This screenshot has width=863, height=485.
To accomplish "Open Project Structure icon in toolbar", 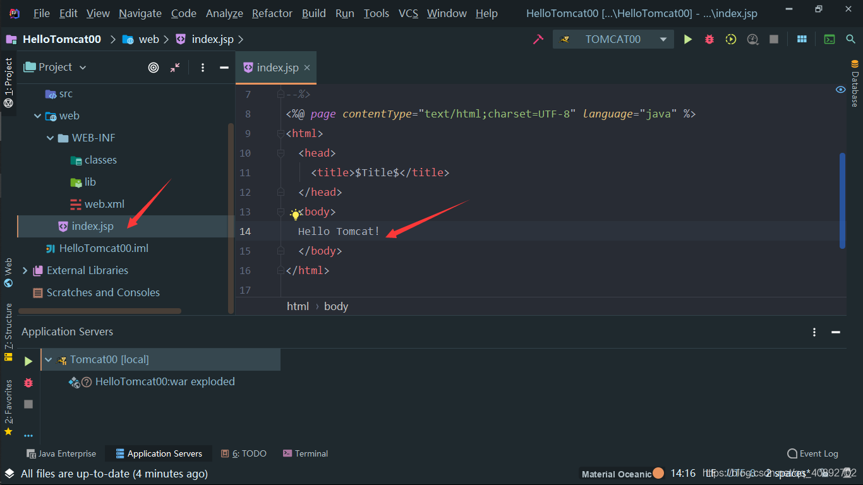I will [x=802, y=39].
